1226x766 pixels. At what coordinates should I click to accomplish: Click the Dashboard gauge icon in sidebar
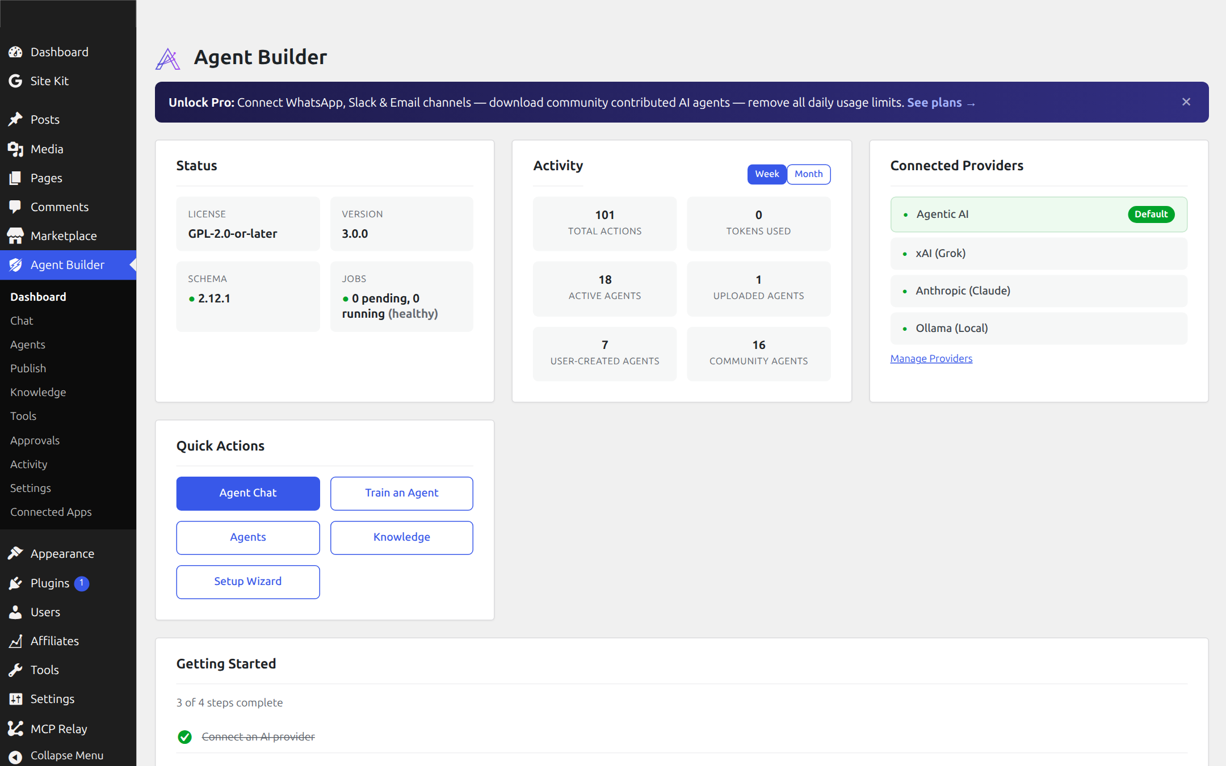(15, 52)
